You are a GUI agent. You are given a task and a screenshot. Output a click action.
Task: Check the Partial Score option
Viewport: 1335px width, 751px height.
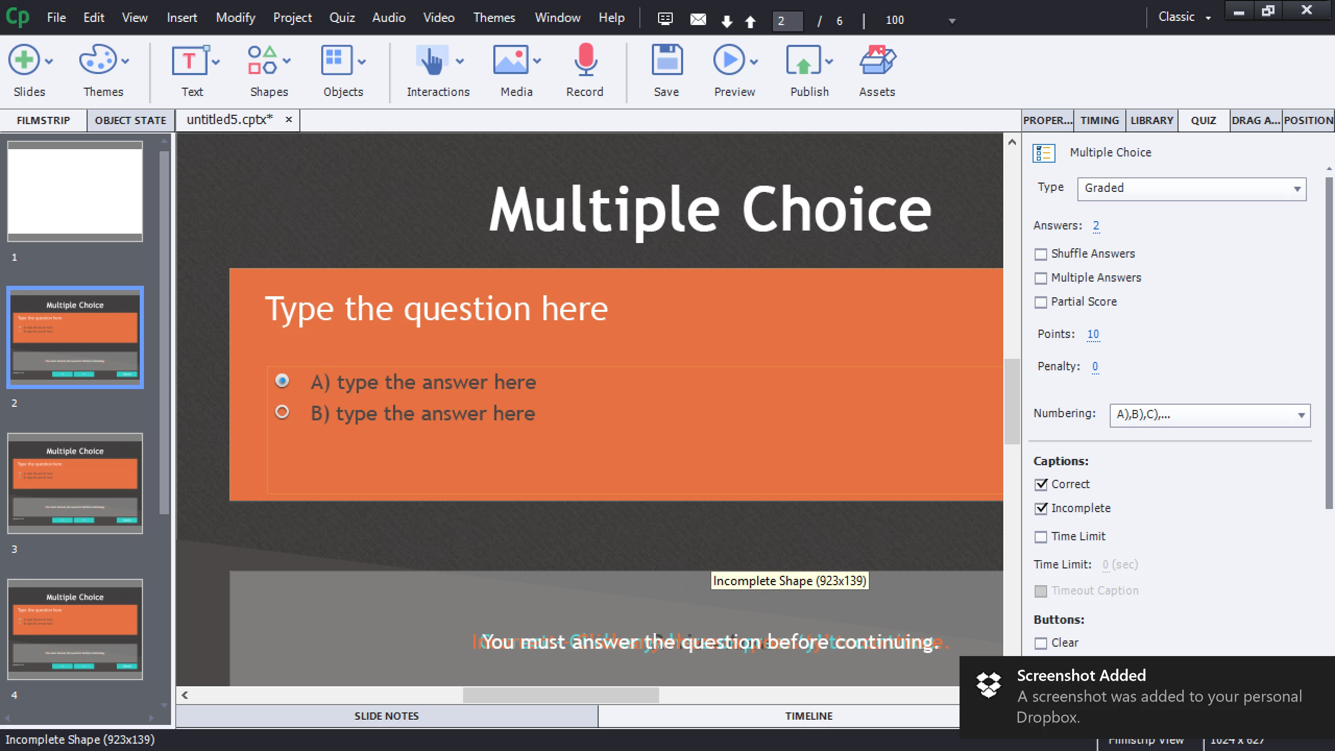coord(1041,302)
